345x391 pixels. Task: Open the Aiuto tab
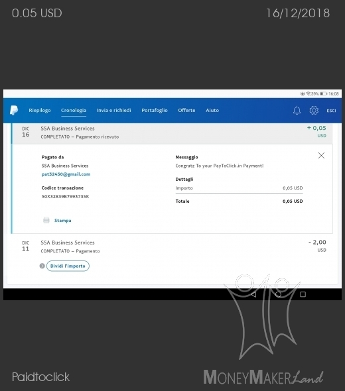[212, 110]
